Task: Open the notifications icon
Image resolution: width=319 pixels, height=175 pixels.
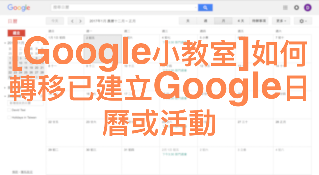Action: point(296,8)
